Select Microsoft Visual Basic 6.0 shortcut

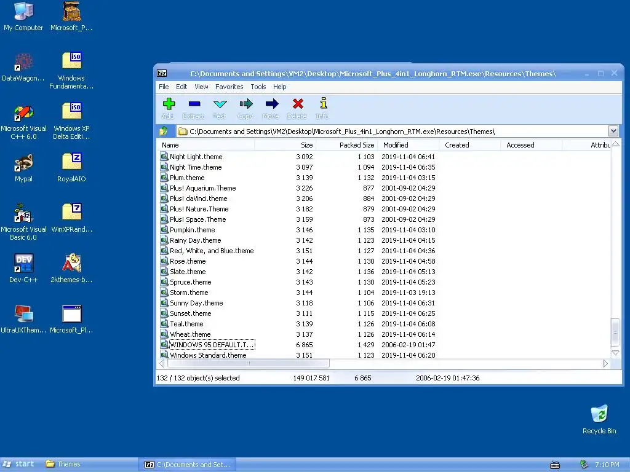coord(23,222)
